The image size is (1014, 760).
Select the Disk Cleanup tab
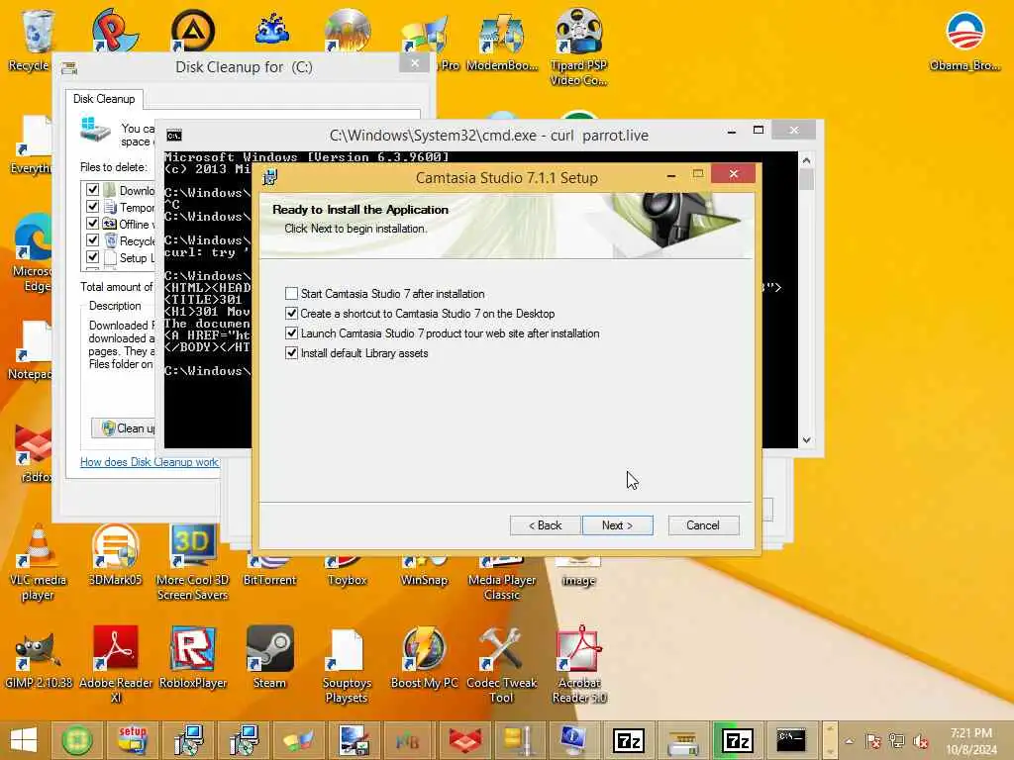[104, 99]
